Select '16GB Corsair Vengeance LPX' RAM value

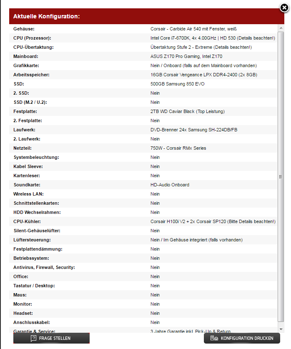(203, 75)
